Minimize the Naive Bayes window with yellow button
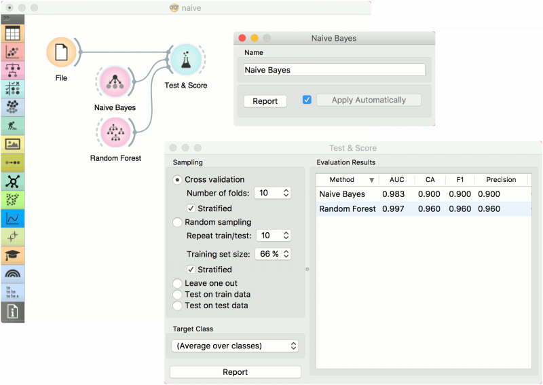This screenshot has height=385, width=543. [255, 38]
